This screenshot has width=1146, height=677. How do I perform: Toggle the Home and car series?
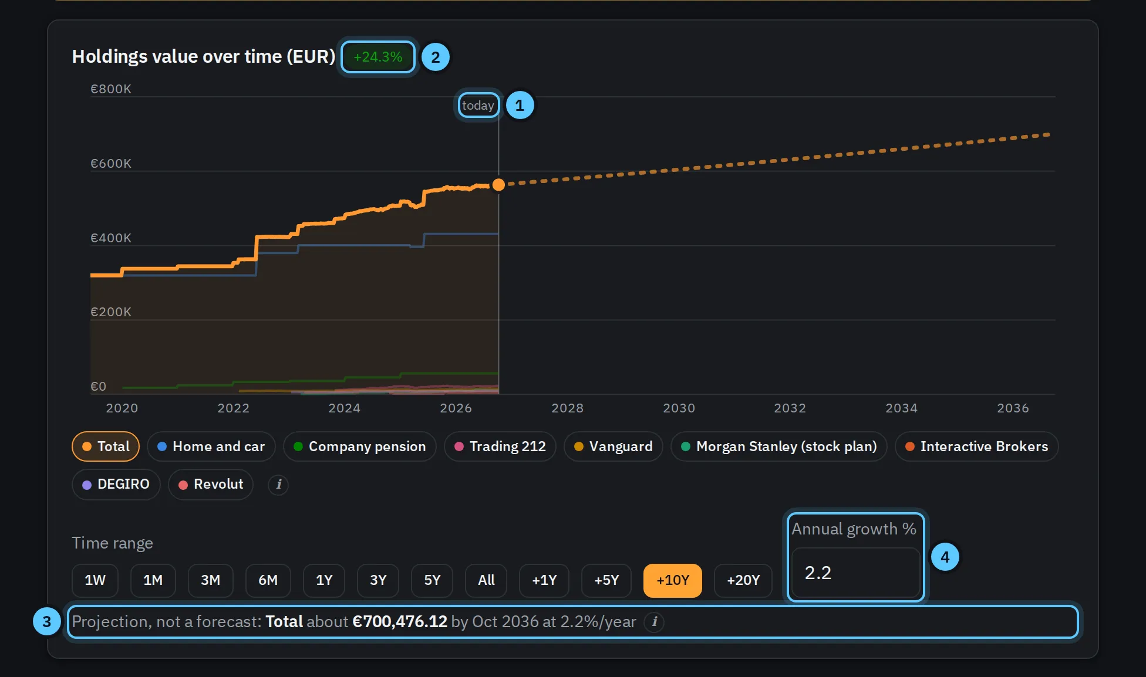pos(211,446)
